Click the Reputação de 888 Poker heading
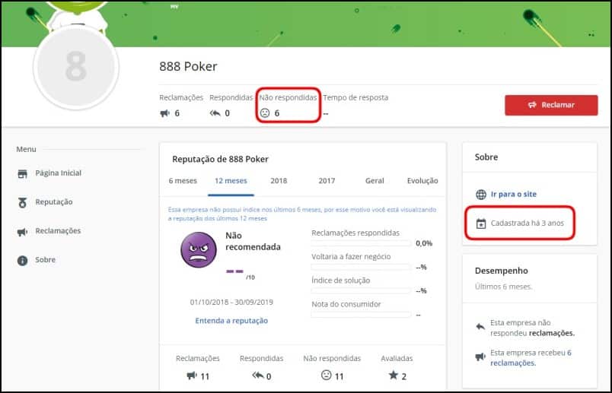Image resolution: width=612 pixels, height=393 pixels. 220,159
